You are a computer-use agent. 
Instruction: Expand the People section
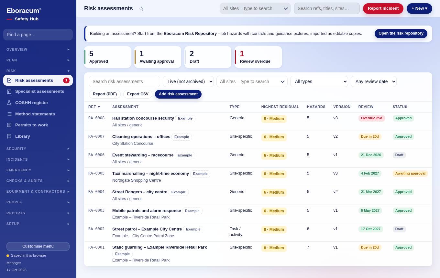38,202
